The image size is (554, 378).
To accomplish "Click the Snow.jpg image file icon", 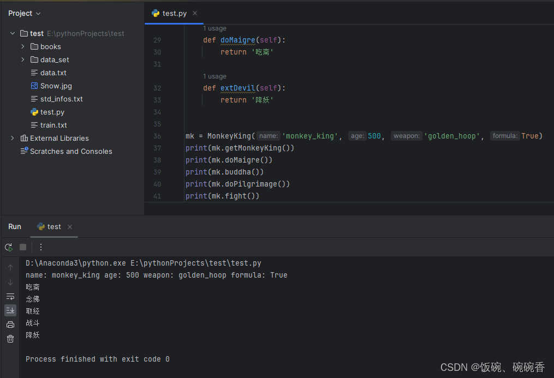I will [x=34, y=86].
